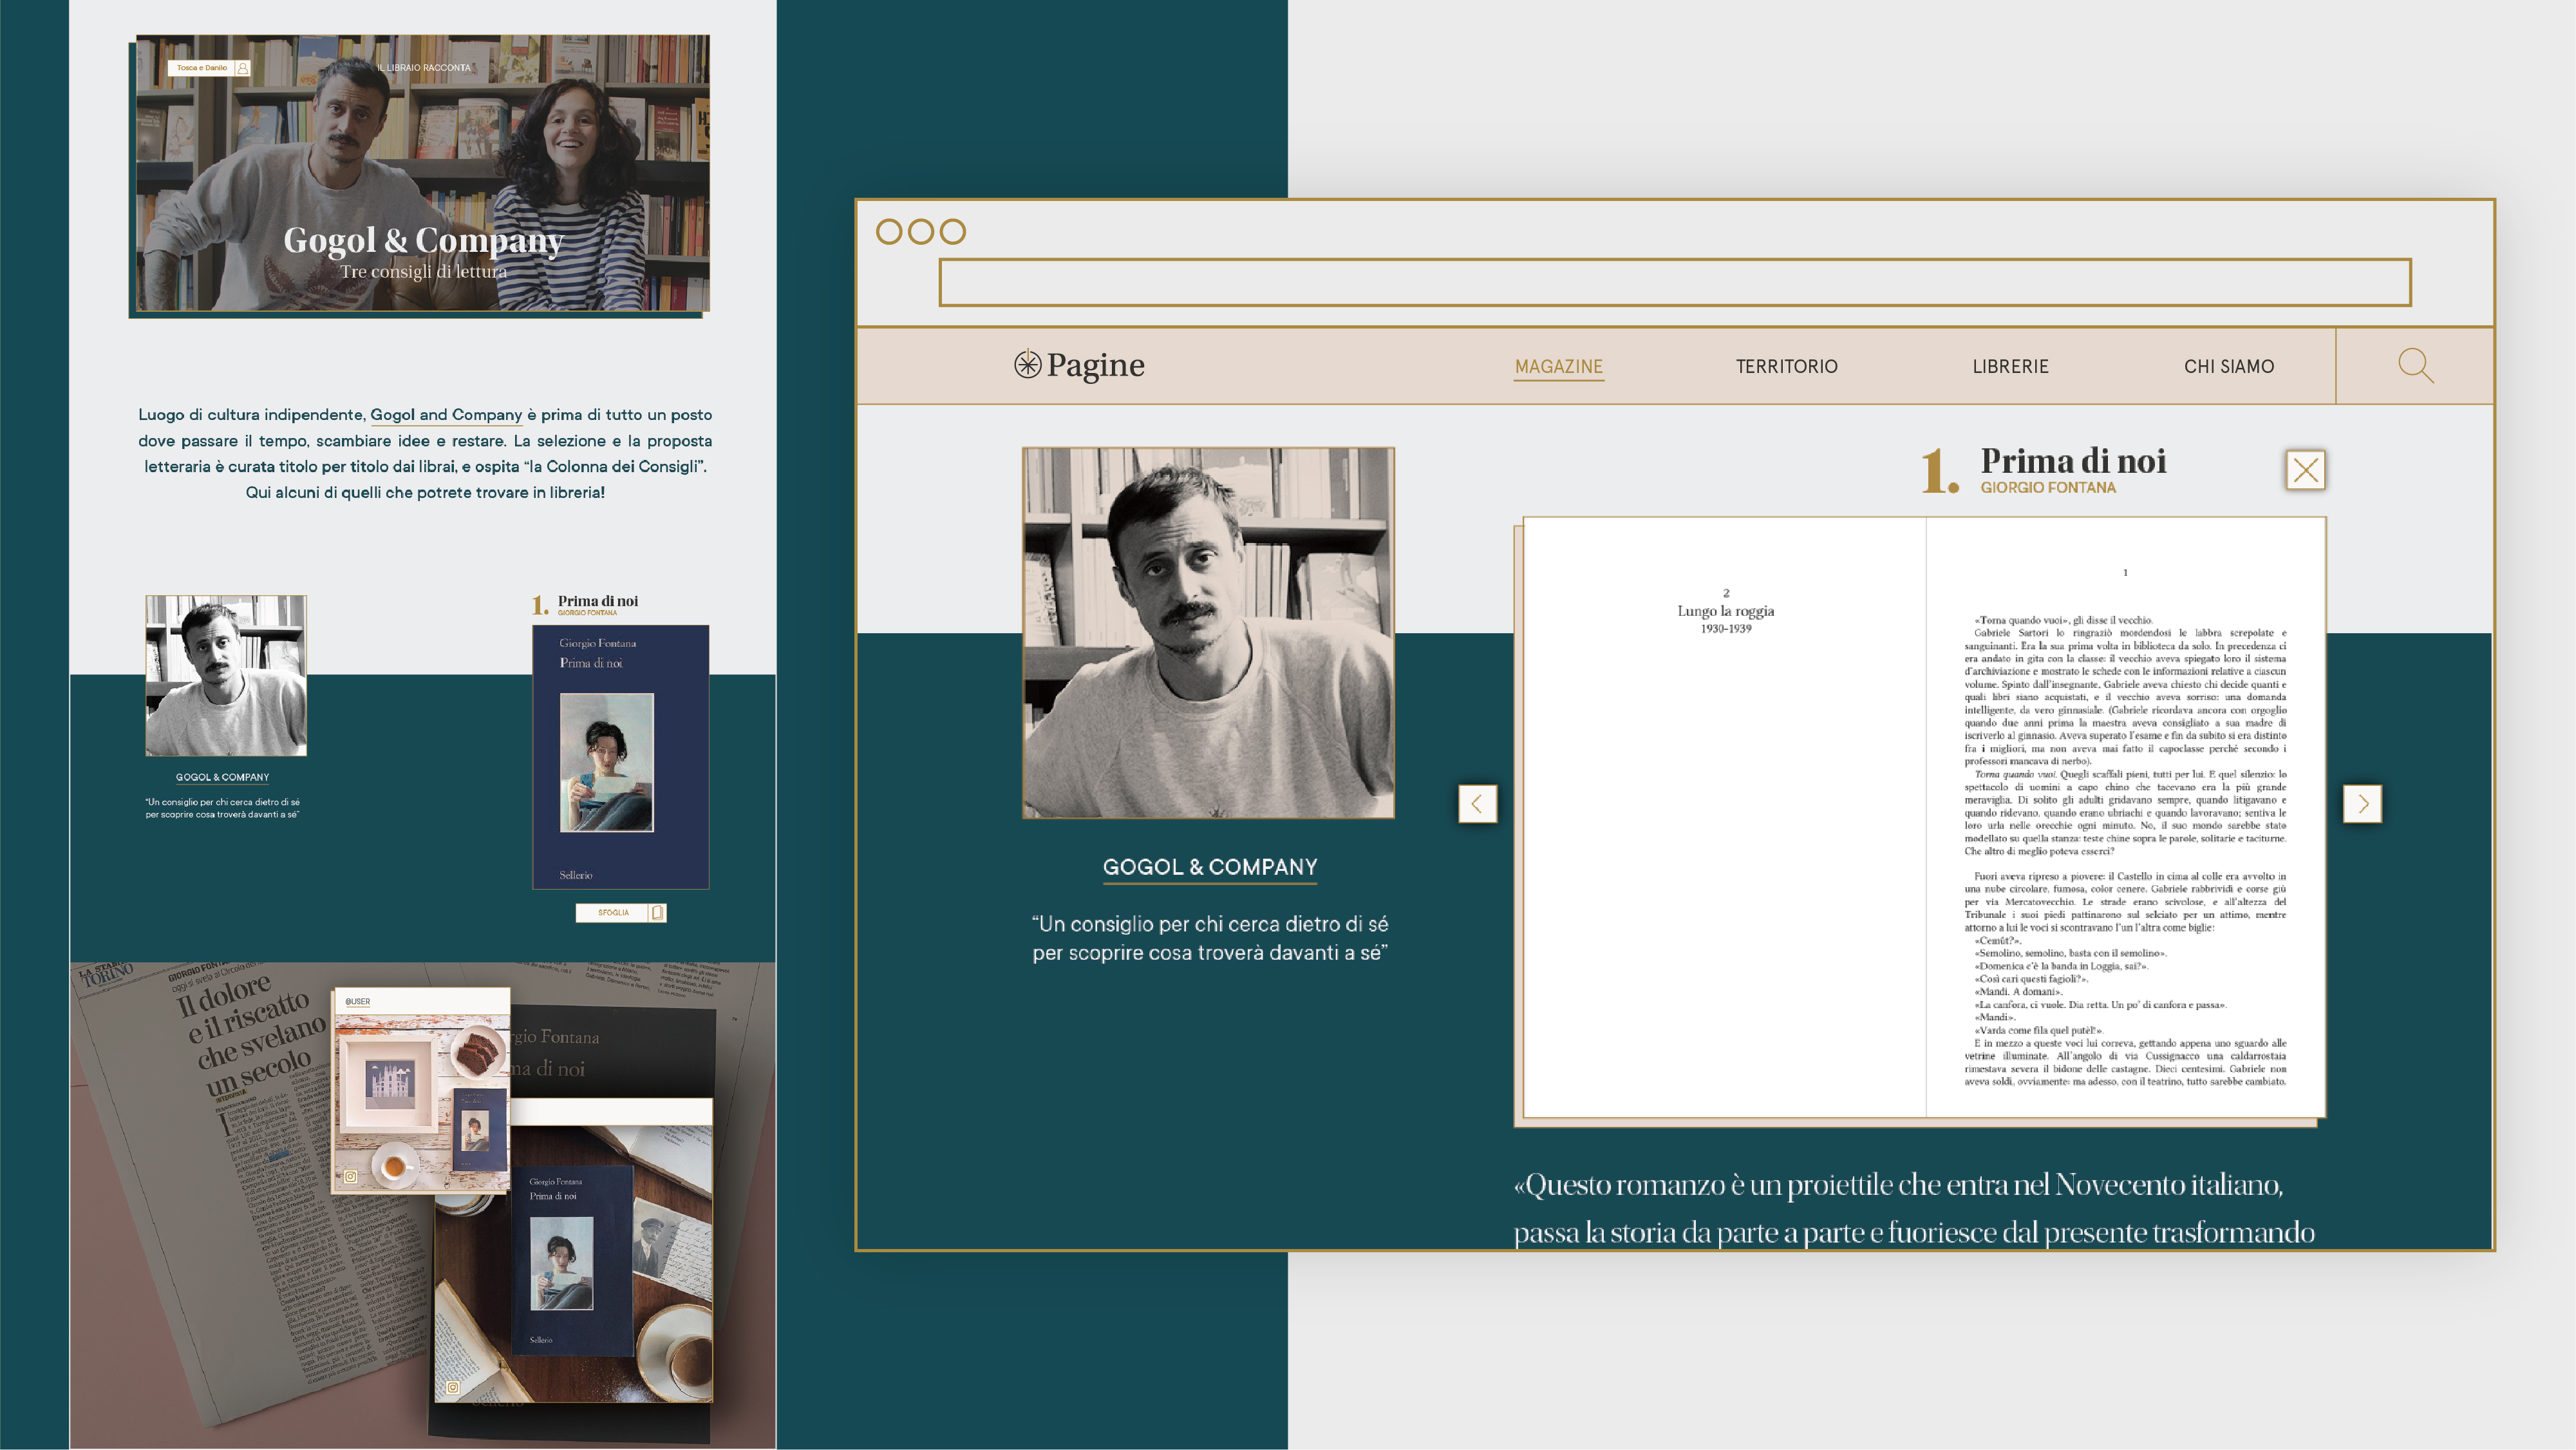The image size is (2576, 1450).
Task: Click the large black-and-white bookseller portrait
Action: 1208,633
